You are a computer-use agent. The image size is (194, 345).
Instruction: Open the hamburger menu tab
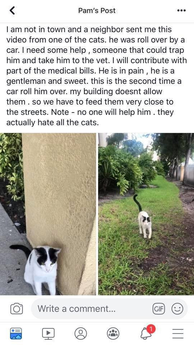click(x=178, y=333)
